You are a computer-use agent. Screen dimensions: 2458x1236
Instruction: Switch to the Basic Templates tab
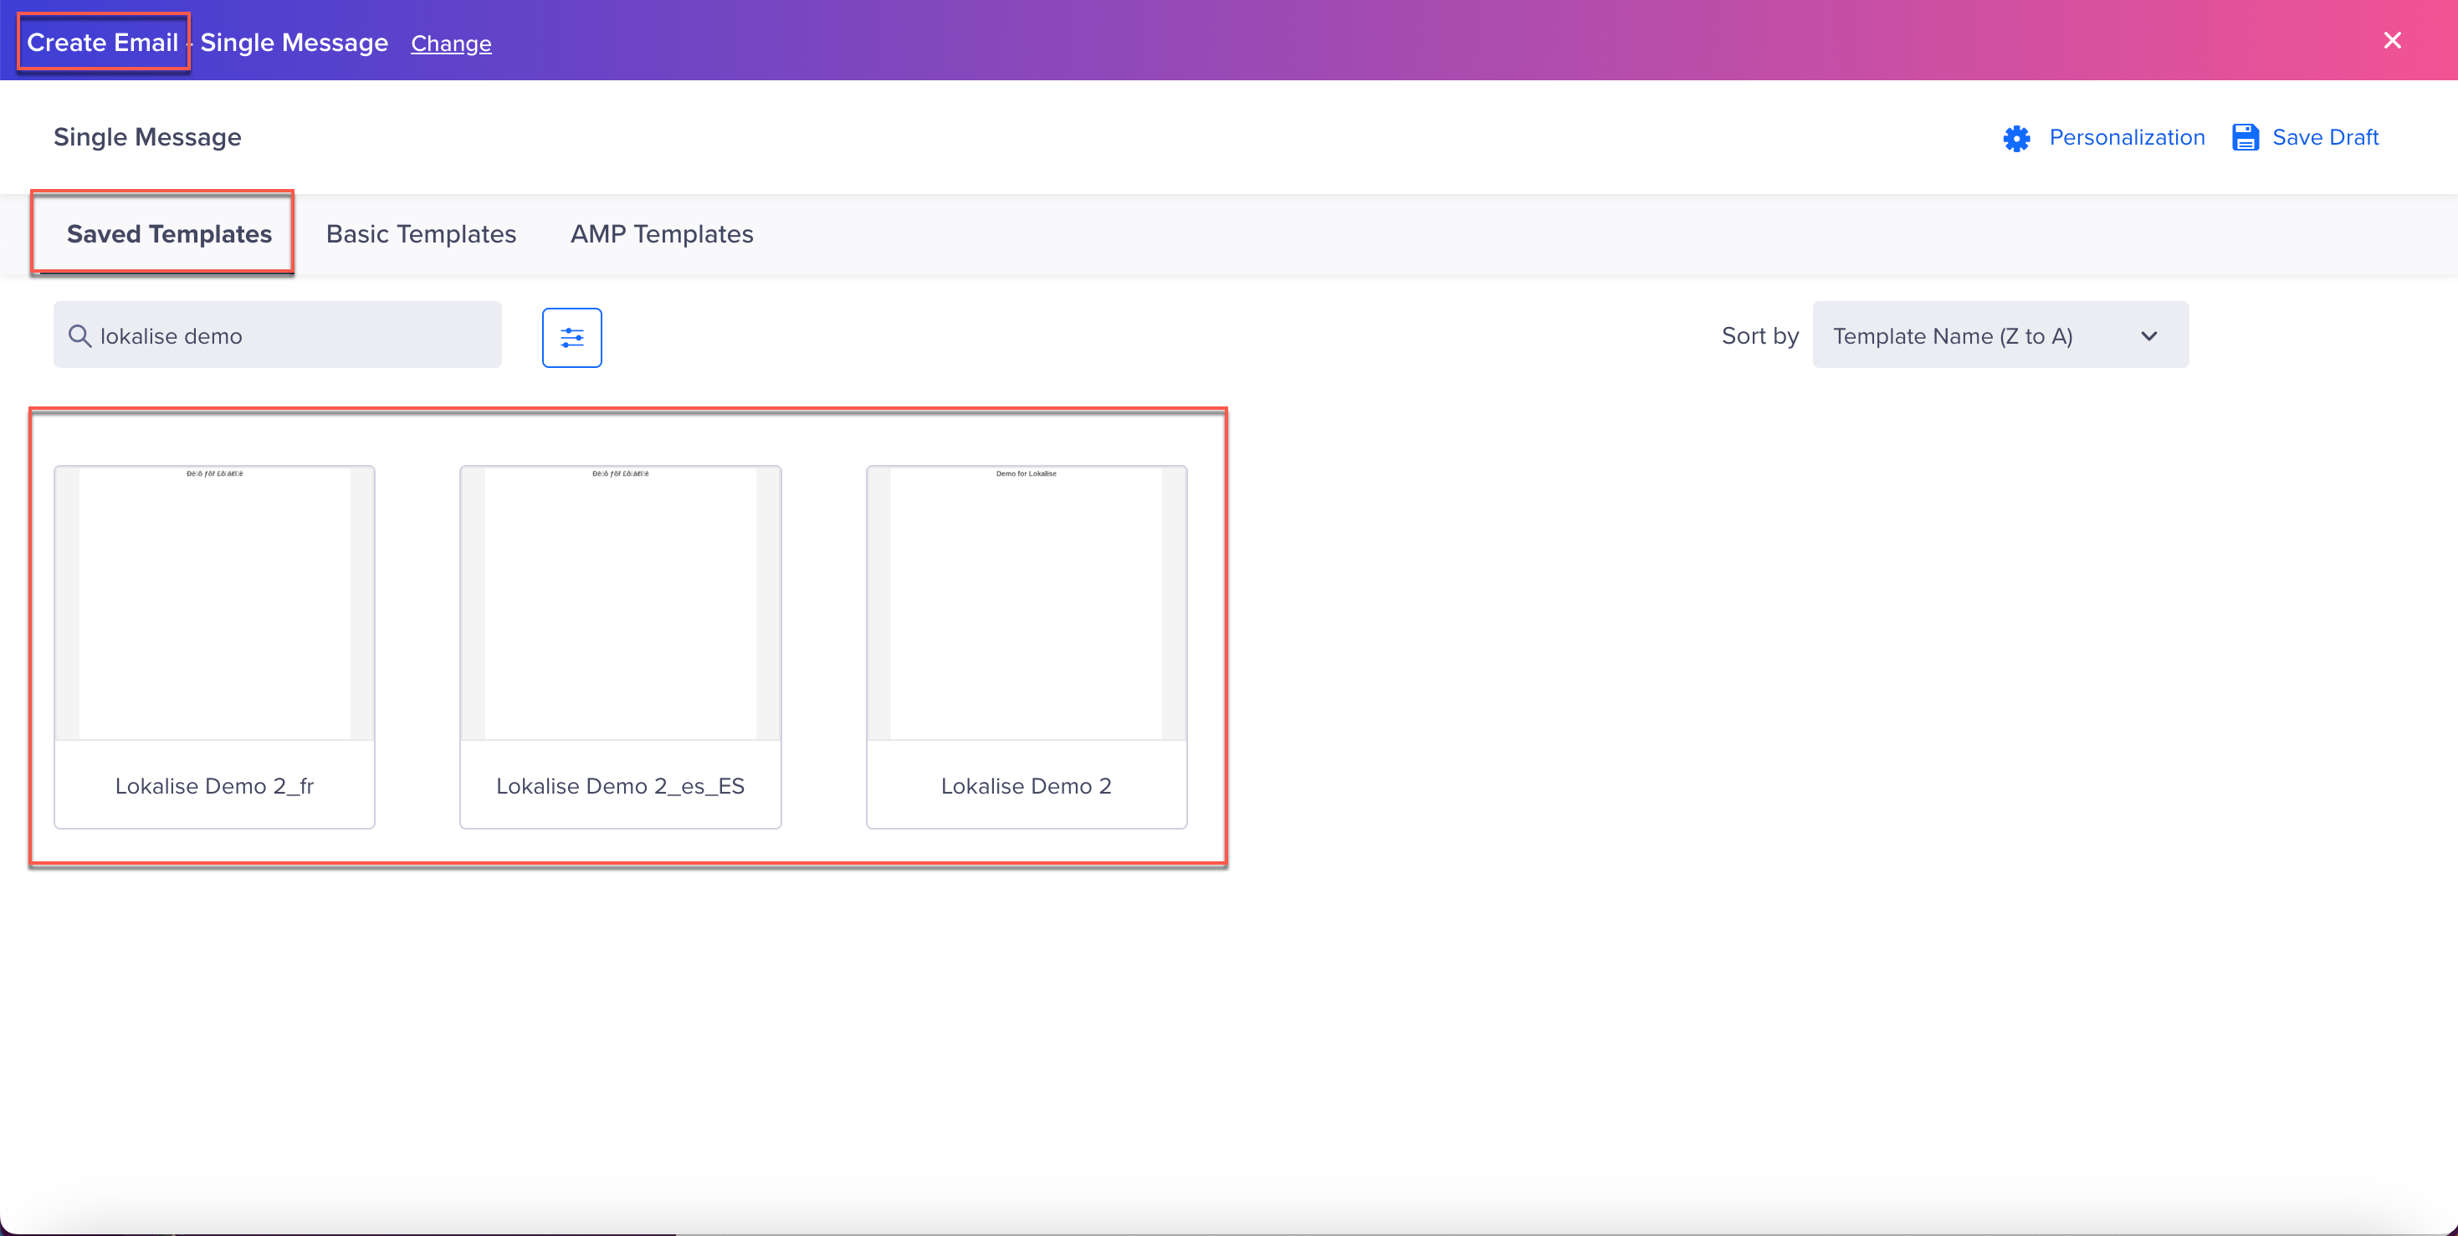(421, 233)
